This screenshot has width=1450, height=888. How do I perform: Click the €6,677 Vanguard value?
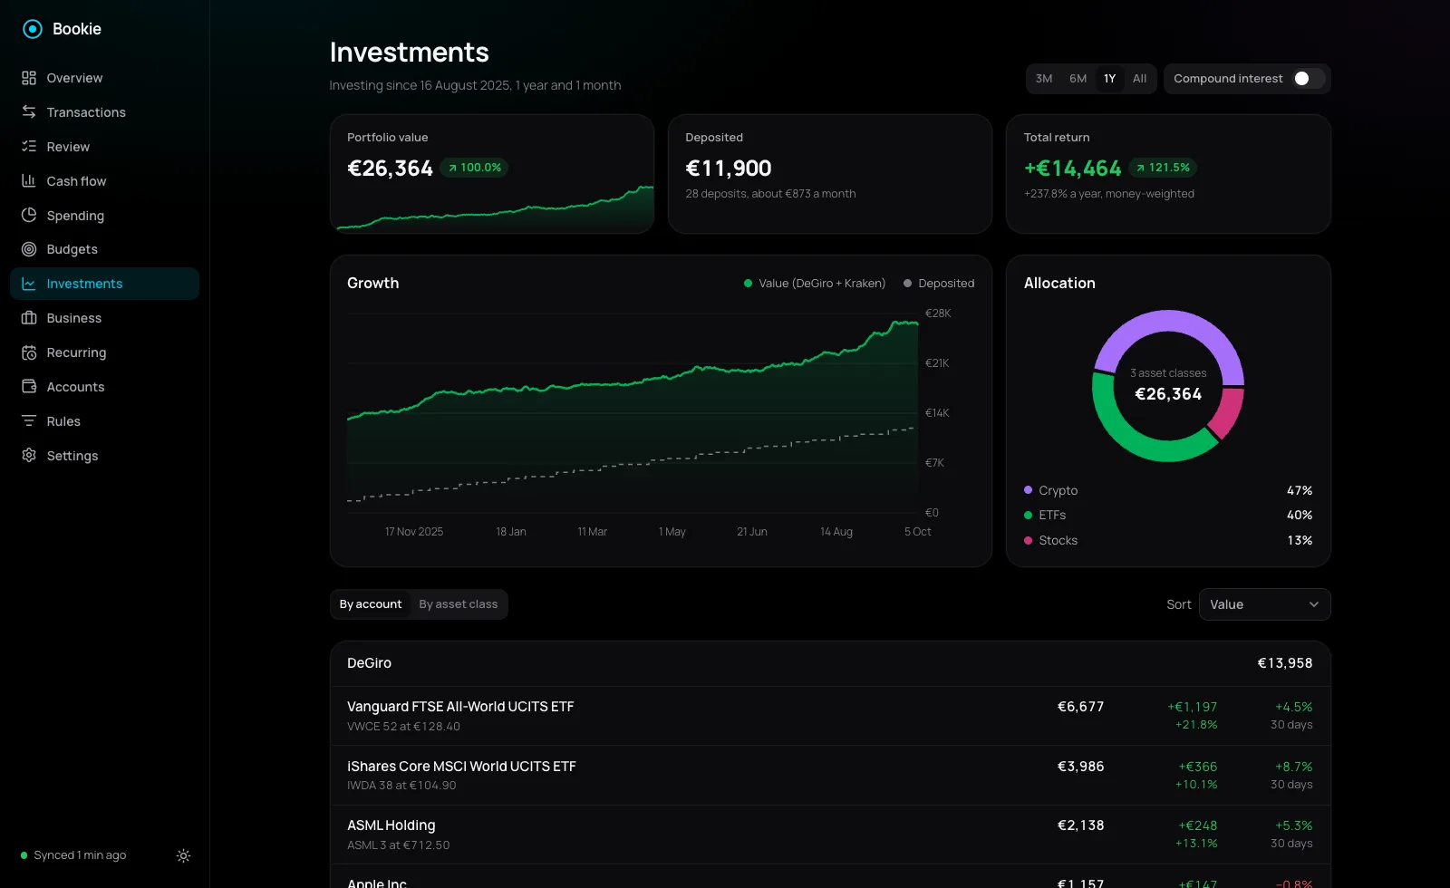(1081, 707)
